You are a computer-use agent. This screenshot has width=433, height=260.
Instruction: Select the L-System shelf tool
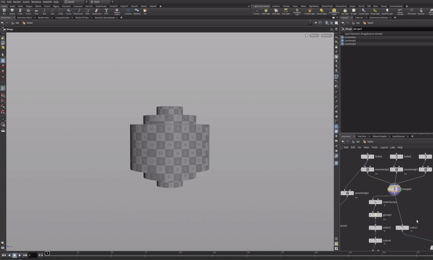(128, 11)
